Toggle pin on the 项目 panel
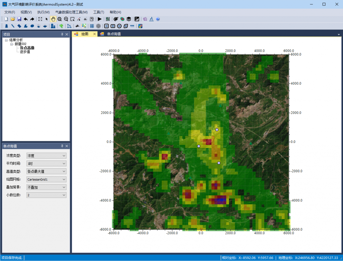This screenshot has height=261, width=343. tap(62, 34)
